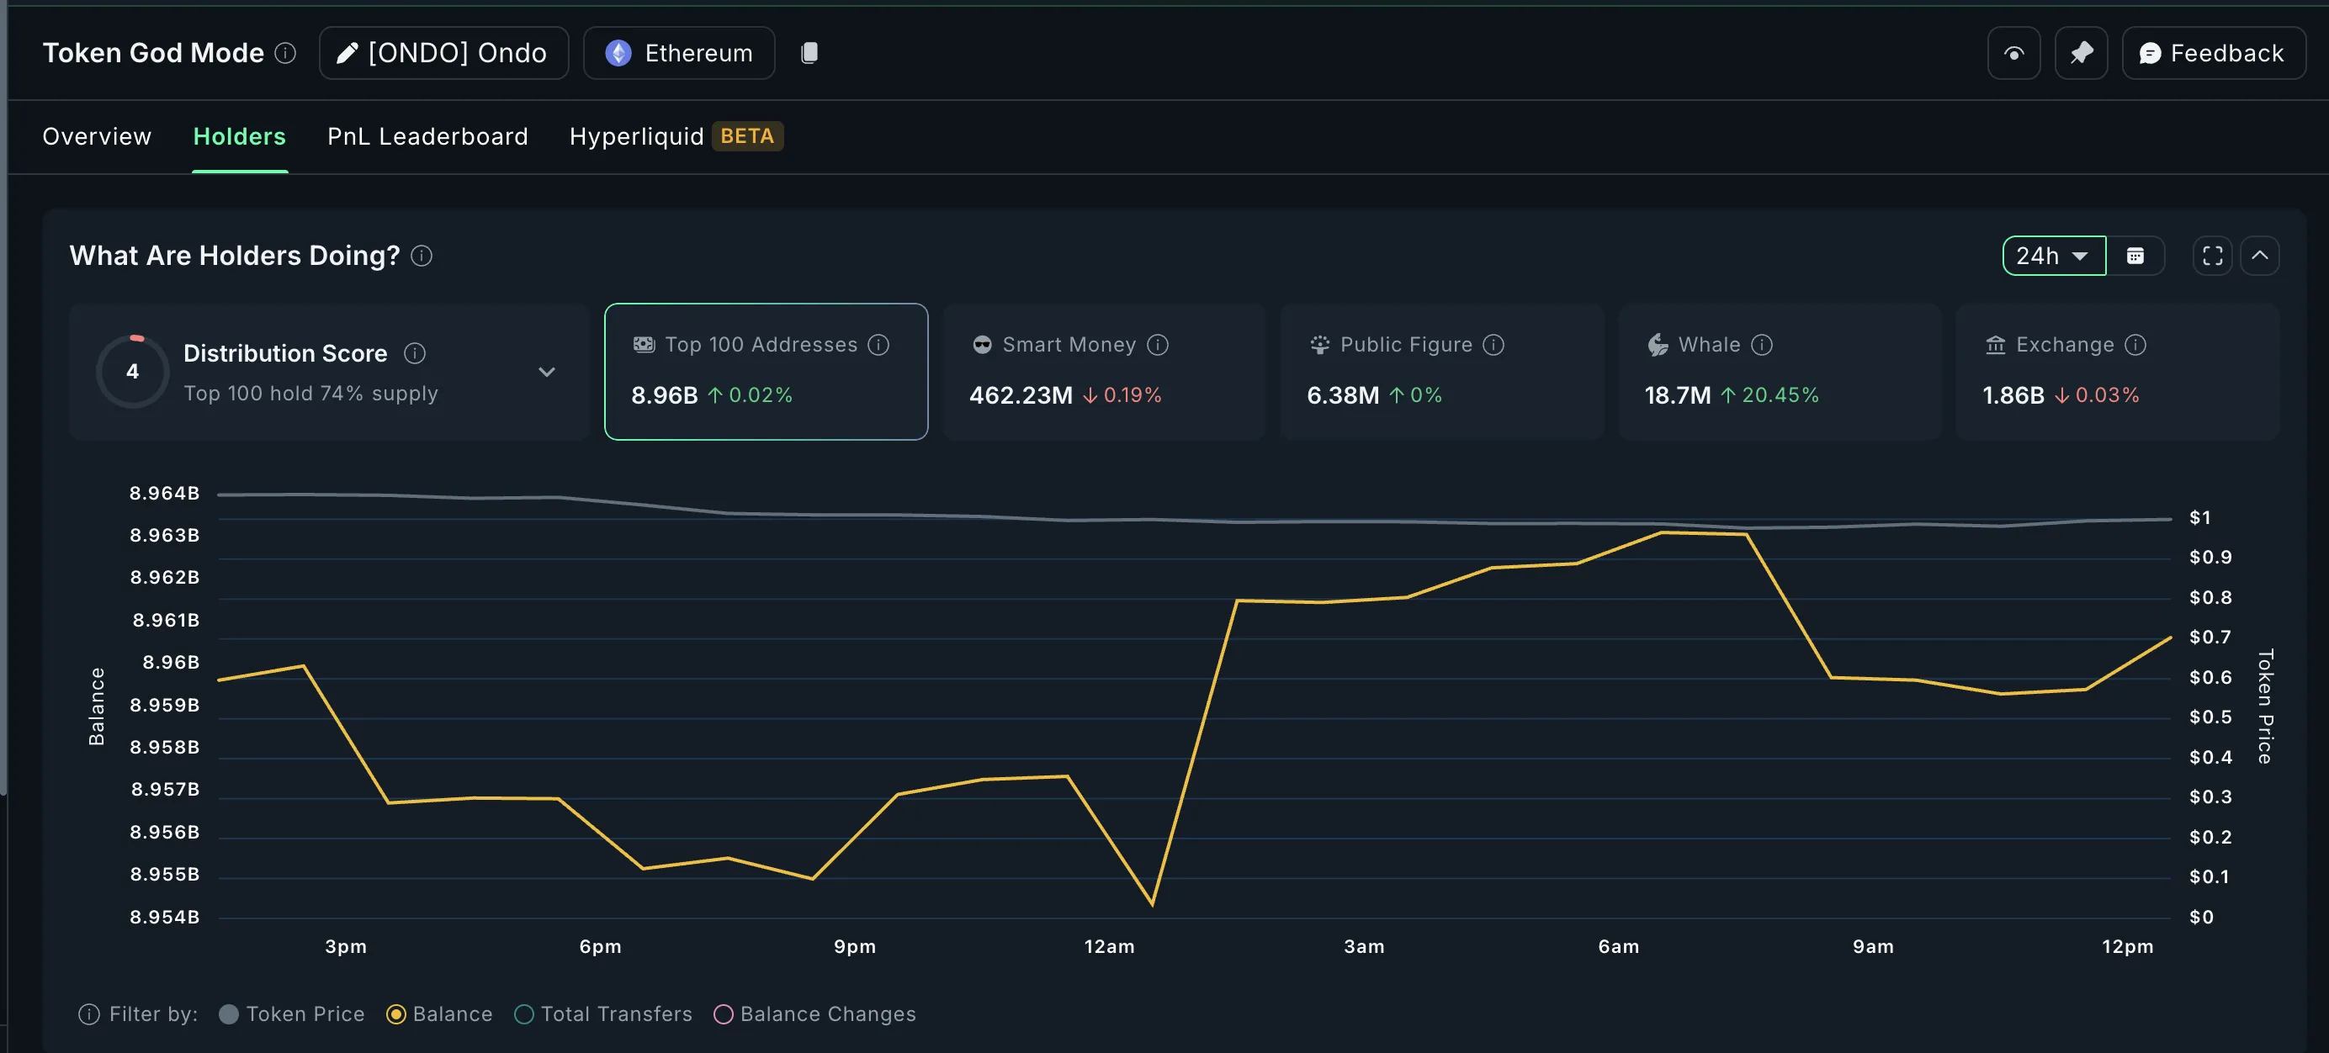Switch to the PnL Leaderboard tab
This screenshot has height=1053, width=2329.
click(427, 136)
